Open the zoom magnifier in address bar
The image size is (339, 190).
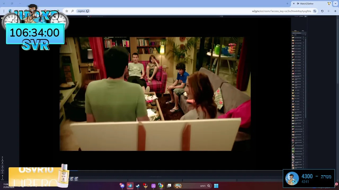[72, 11]
